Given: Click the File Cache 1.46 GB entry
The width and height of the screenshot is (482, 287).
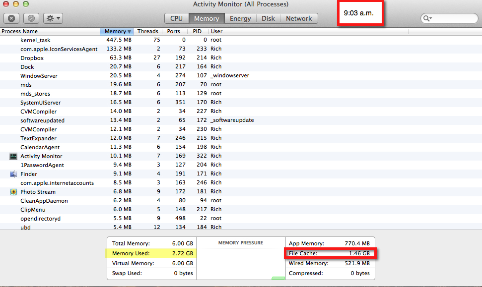Looking at the screenshot, I should (x=329, y=253).
